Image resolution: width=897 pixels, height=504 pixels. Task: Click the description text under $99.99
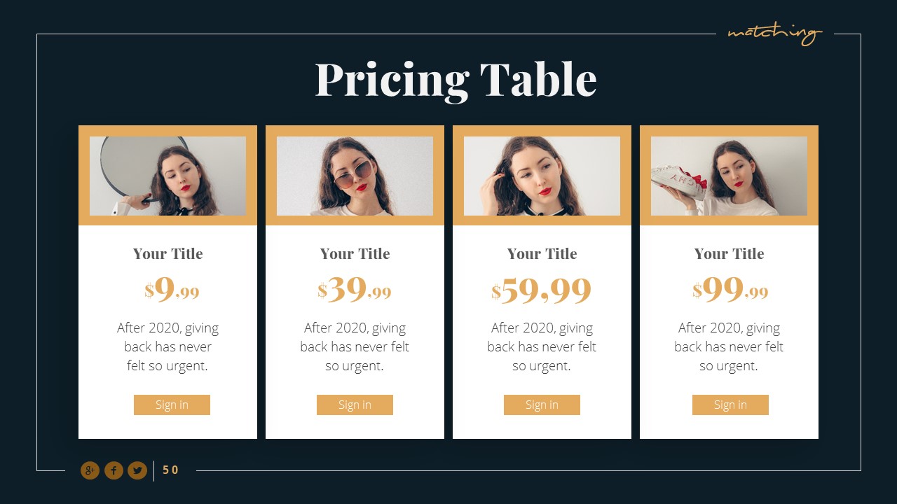[729, 346]
